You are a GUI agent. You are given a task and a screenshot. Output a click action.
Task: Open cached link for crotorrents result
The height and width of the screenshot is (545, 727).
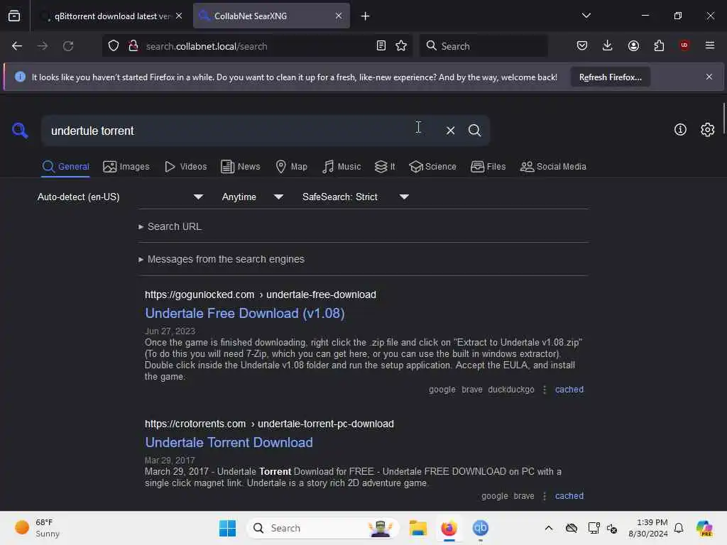click(x=569, y=496)
